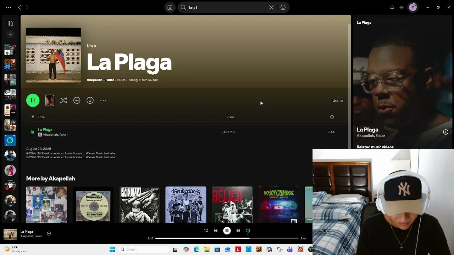This screenshot has width=454, height=255.
Task: Open Microsoft Edge from the taskbar
Action: (196, 249)
